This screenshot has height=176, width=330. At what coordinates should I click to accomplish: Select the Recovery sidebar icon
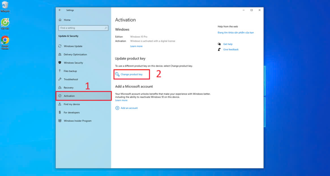point(60,88)
